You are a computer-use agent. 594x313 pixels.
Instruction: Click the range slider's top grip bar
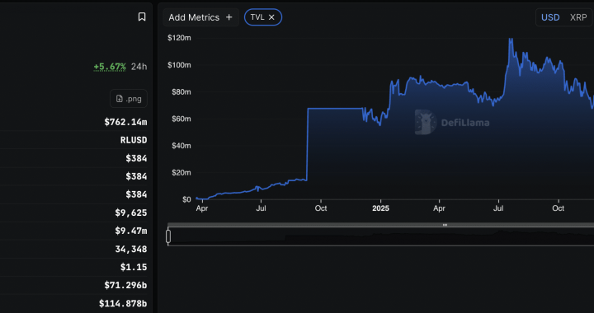click(x=445, y=225)
